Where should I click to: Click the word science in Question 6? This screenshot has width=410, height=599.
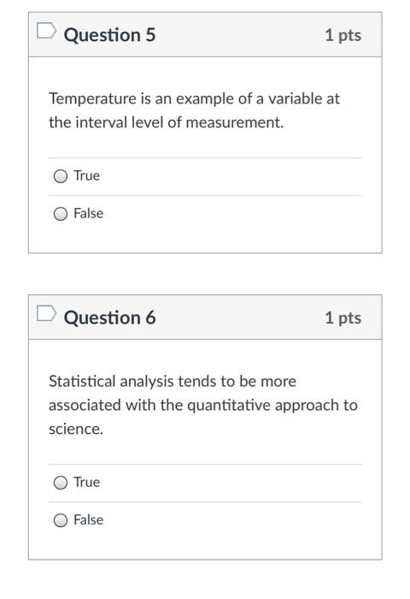pyautogui.click(x=76, y=429)
